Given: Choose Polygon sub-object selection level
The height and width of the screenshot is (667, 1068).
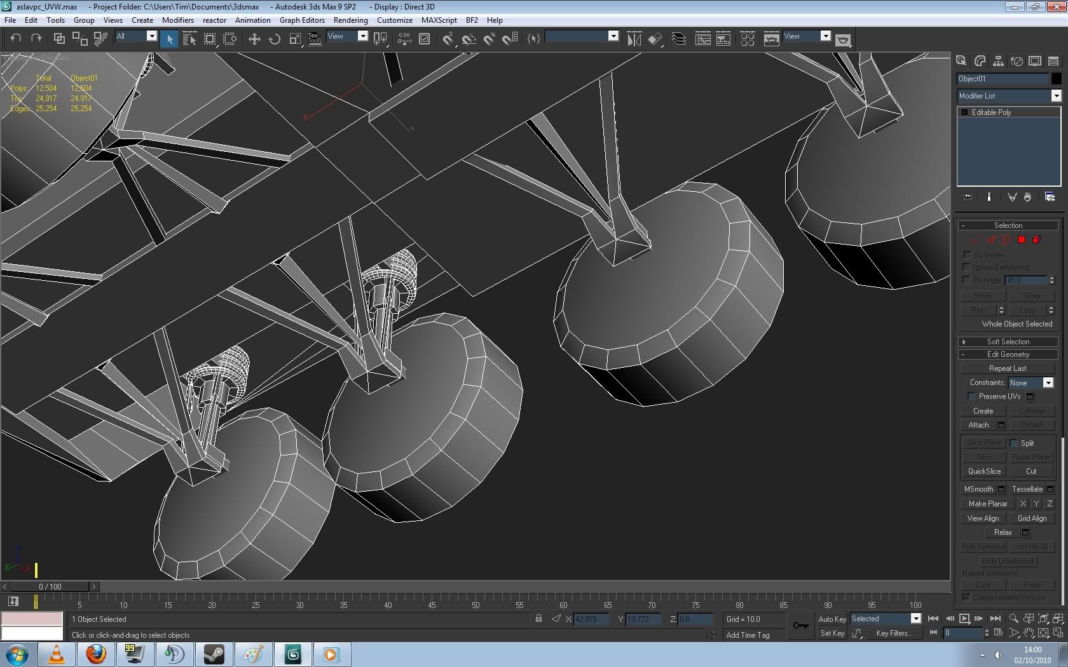Looking at the screenshot, I should [1022, 240].
